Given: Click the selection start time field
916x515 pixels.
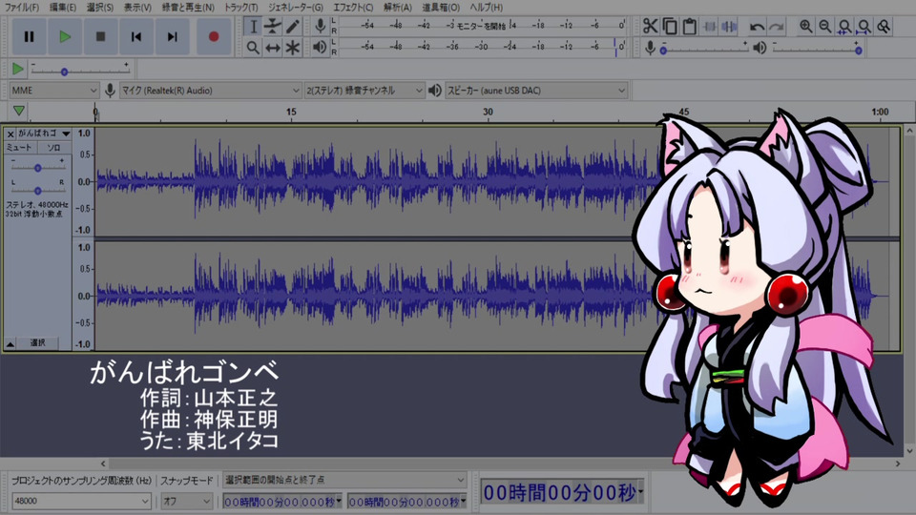Looking at the screenshot, I should pos(281,502).
